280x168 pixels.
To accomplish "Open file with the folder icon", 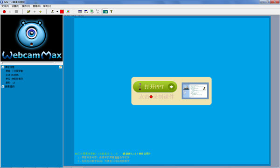I will click(x=28, y=12).
